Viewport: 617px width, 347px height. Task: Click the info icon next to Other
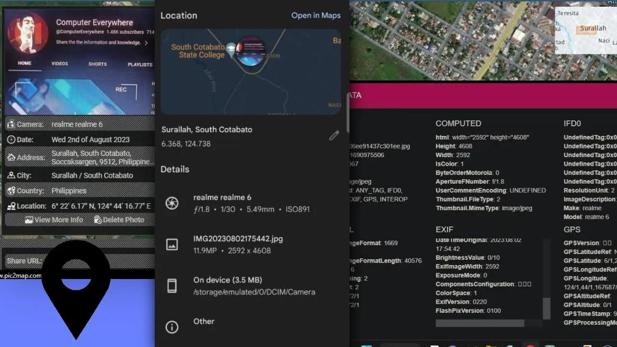pyautogui.click(x=172, y=327)
